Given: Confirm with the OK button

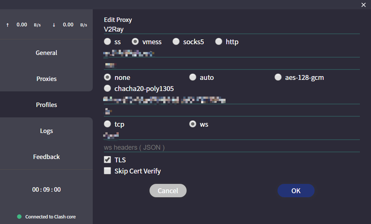Looking at the screenshot, I should point(296,191).
